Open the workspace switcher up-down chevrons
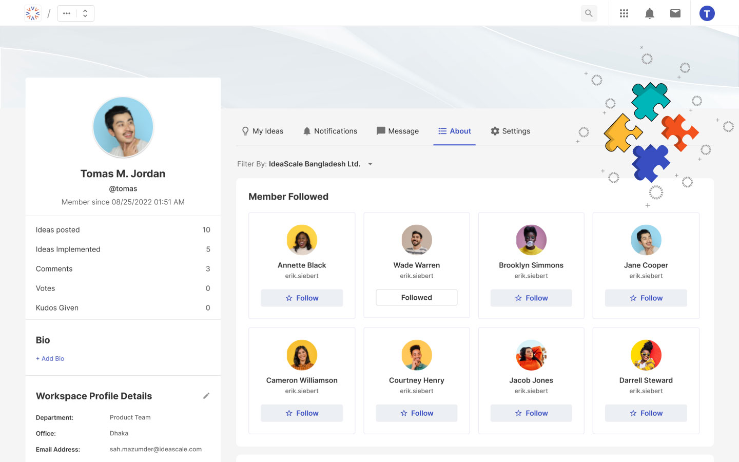 [x=85, y=13]
